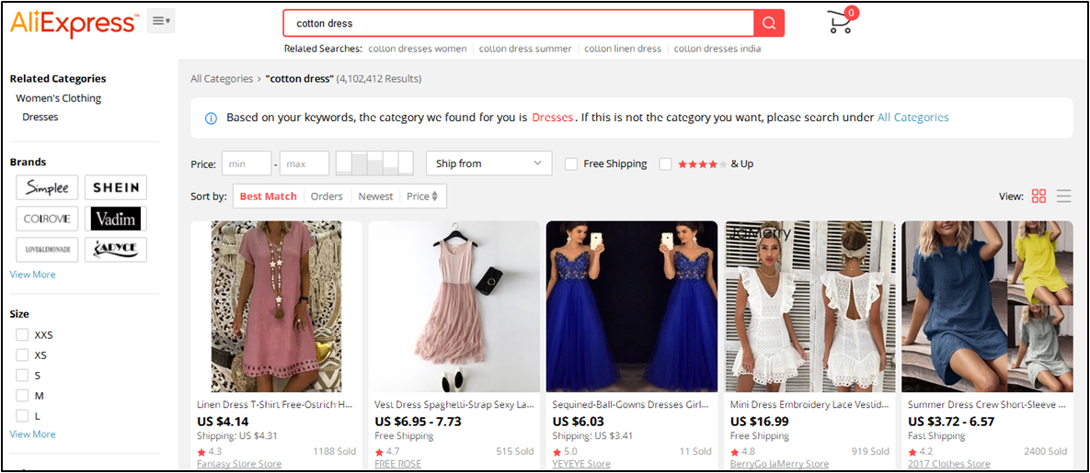Sort results by Newest
This screenshot has height=473, width=1090.
point(375,196)
